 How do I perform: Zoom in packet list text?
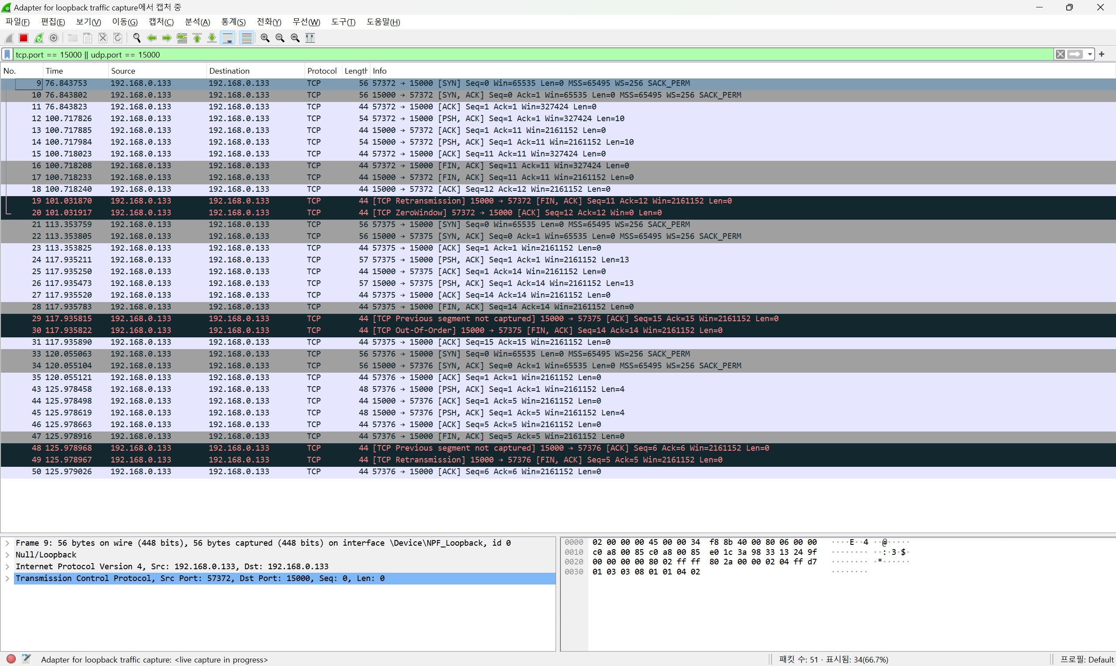tap(265, 38)
